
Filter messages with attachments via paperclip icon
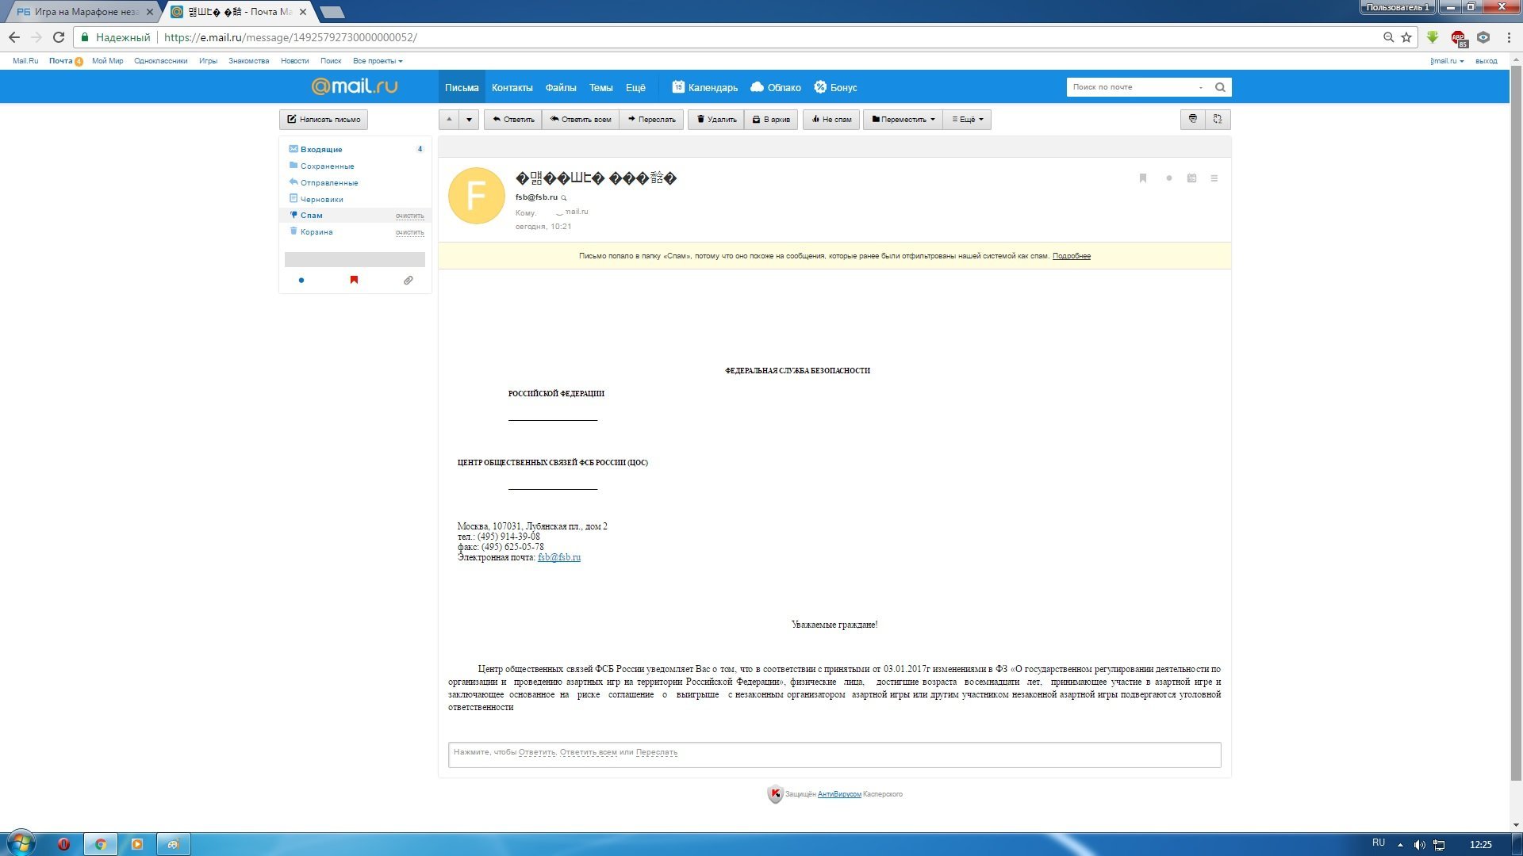pyautogui.click(x=408, y=281)
